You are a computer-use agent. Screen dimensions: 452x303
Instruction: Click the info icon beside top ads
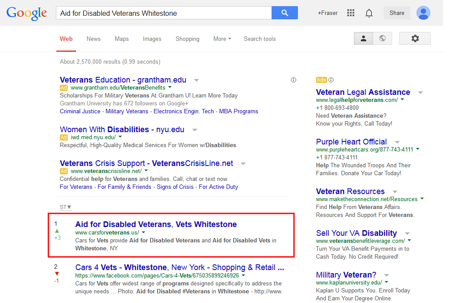coord(294,80)
